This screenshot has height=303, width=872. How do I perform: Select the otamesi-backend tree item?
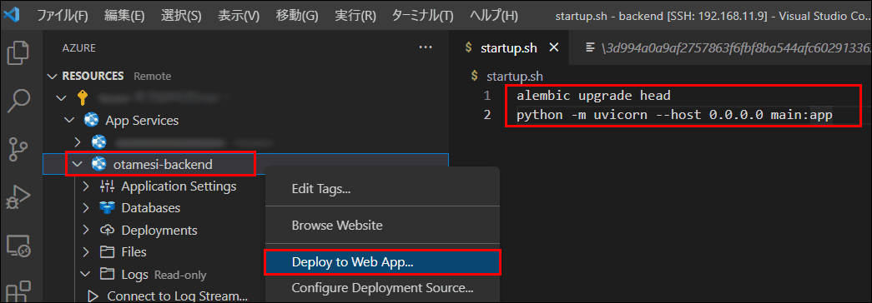click(x=245, y=164)
